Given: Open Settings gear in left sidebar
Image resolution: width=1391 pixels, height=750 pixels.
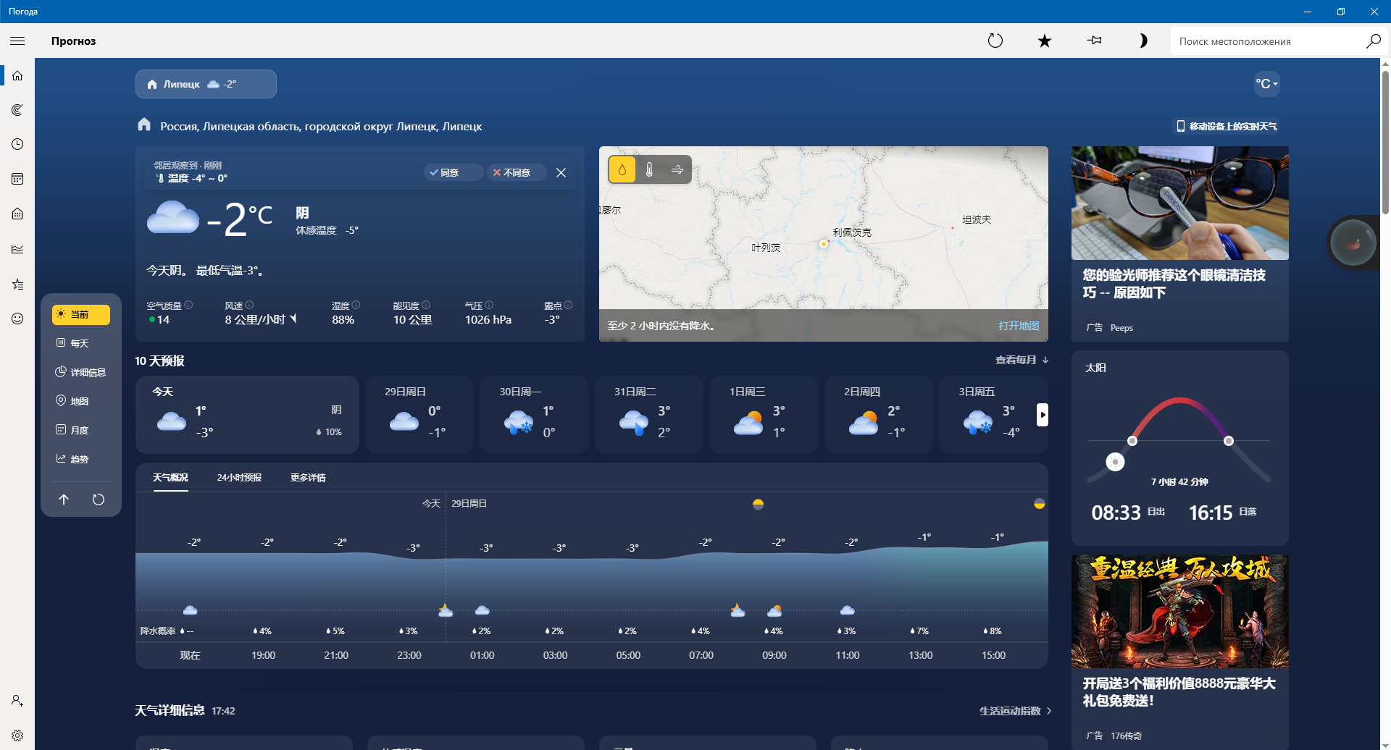Looking at the screenshot, I should point(17,735).
